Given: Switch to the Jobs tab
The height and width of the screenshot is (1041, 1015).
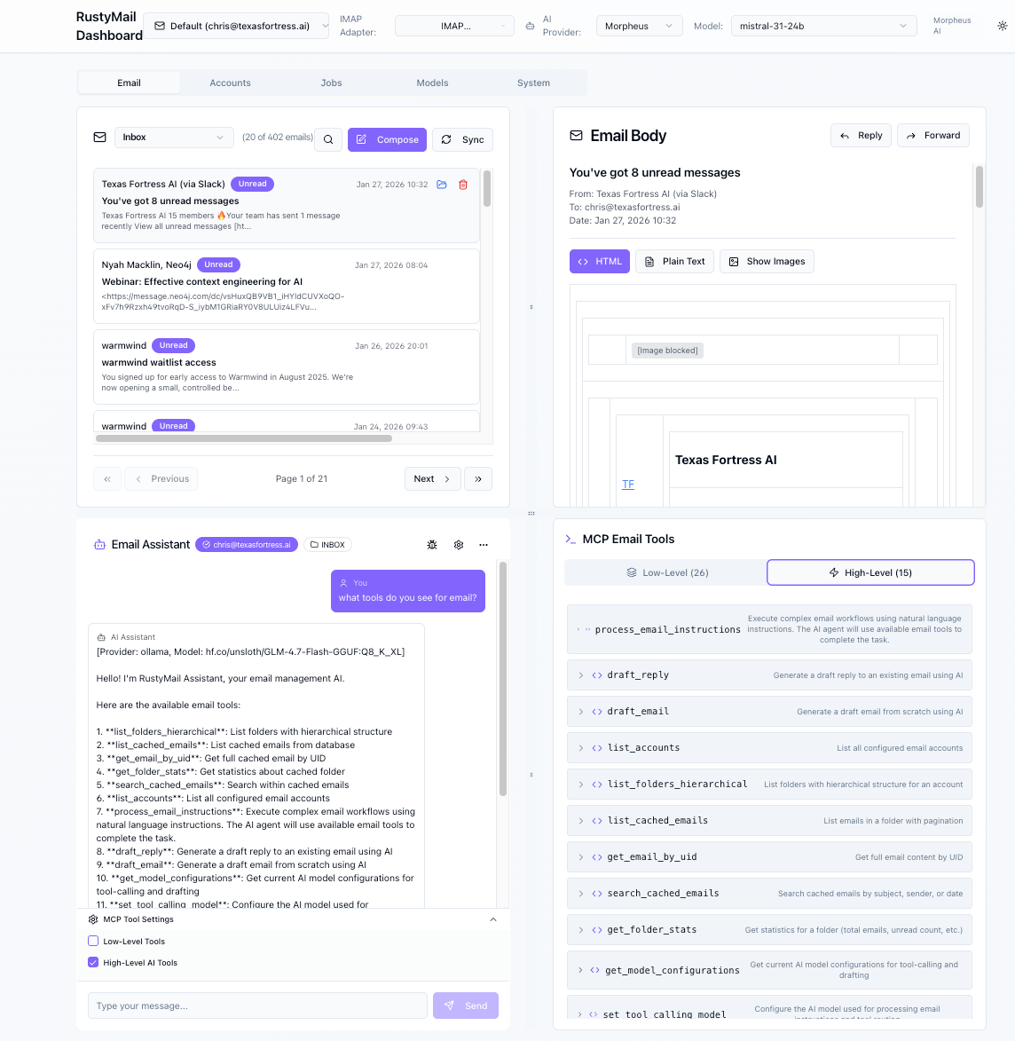Looking at the screenshot, I should (x=331, y=83).
